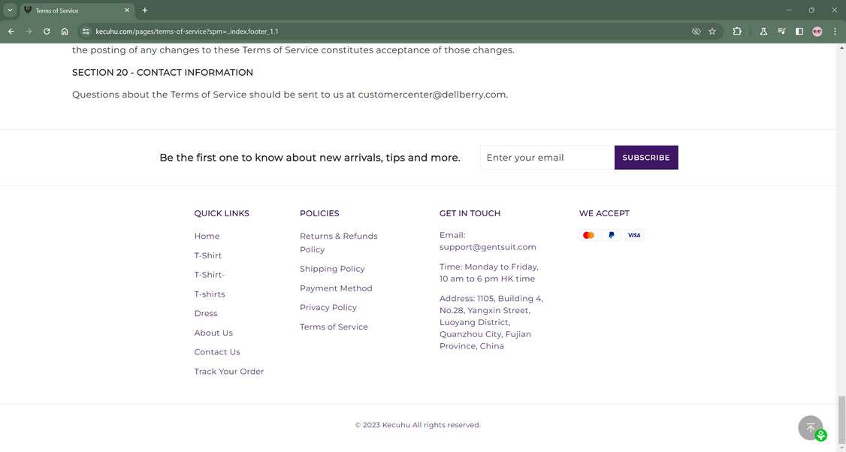846x452 pixels.
Task: Open the browser extensions puzzle icon
Action: (x=736, y=32)
